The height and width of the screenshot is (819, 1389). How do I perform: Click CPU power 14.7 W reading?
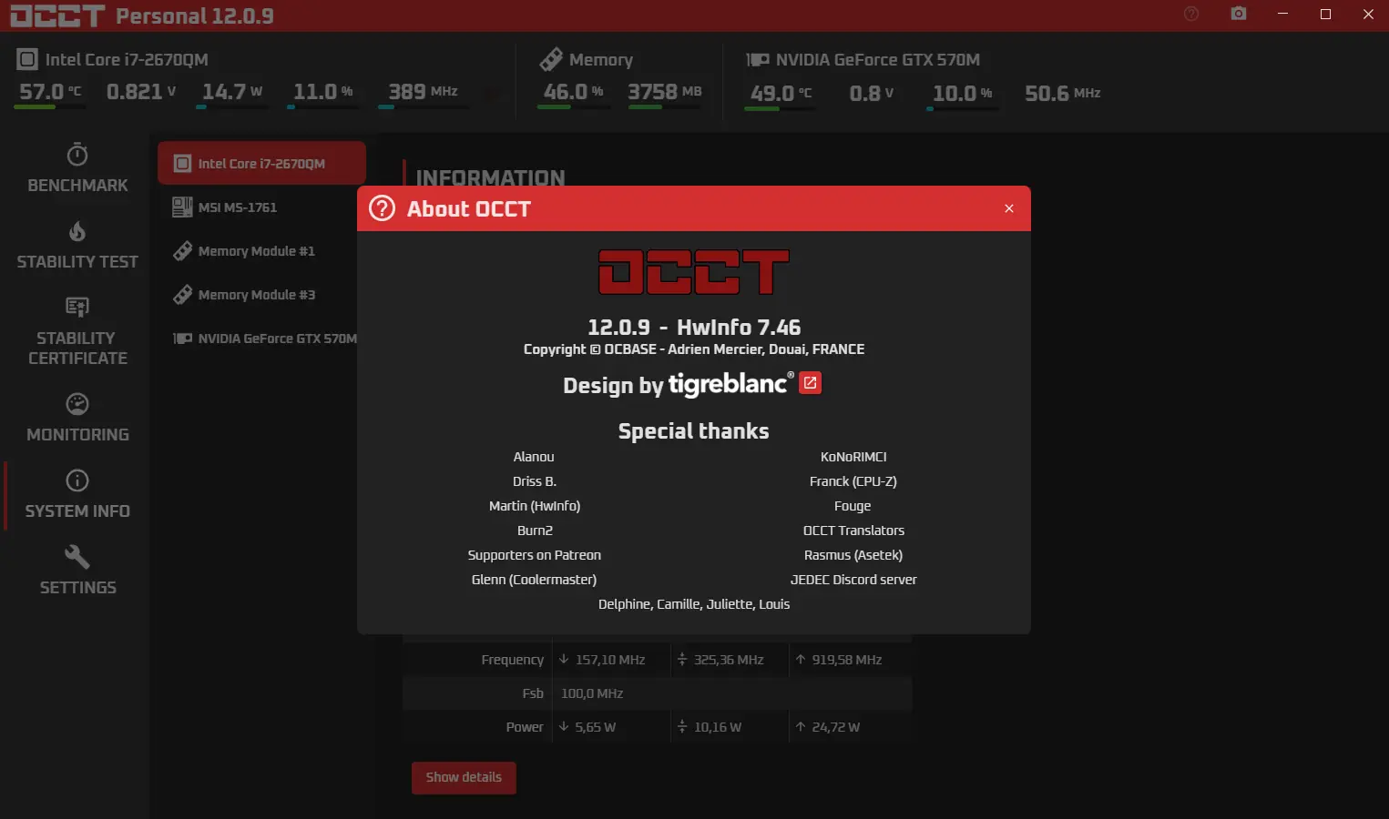tap(232, 92)
